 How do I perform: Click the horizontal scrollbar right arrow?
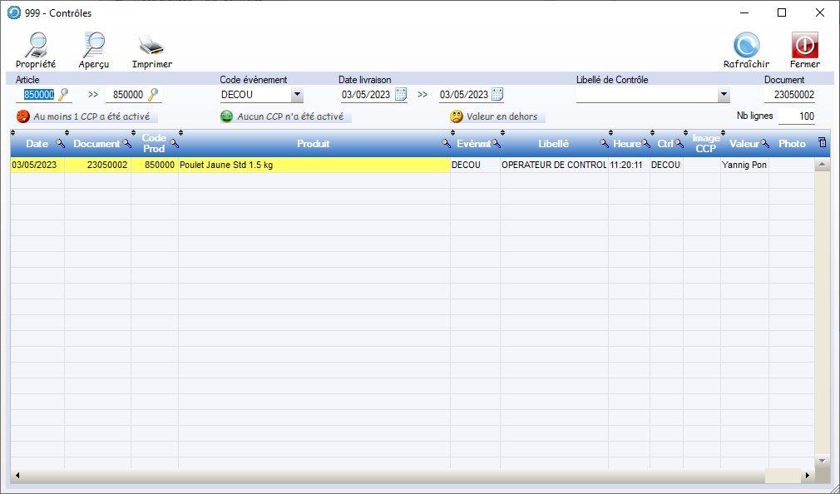click(x=807, y=476)
